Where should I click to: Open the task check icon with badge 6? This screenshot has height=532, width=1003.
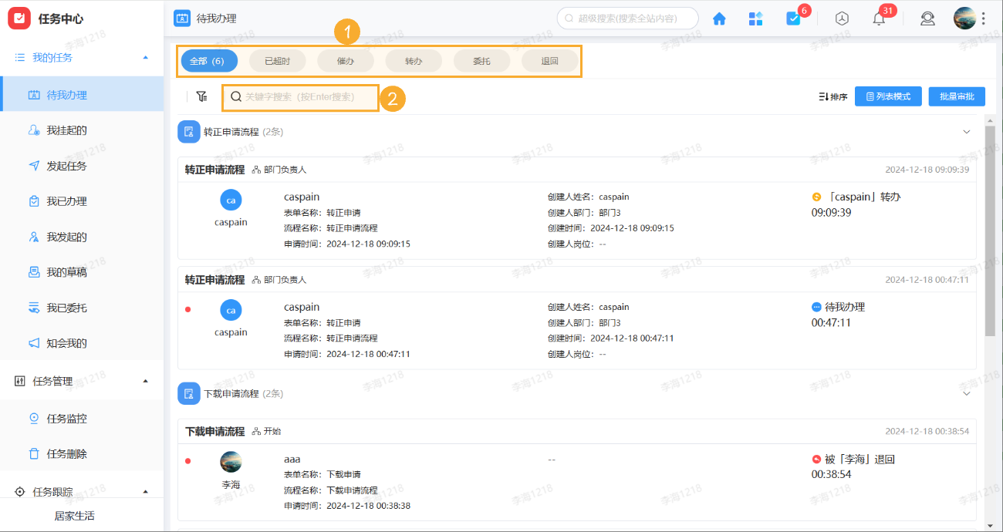pos(794,18)
